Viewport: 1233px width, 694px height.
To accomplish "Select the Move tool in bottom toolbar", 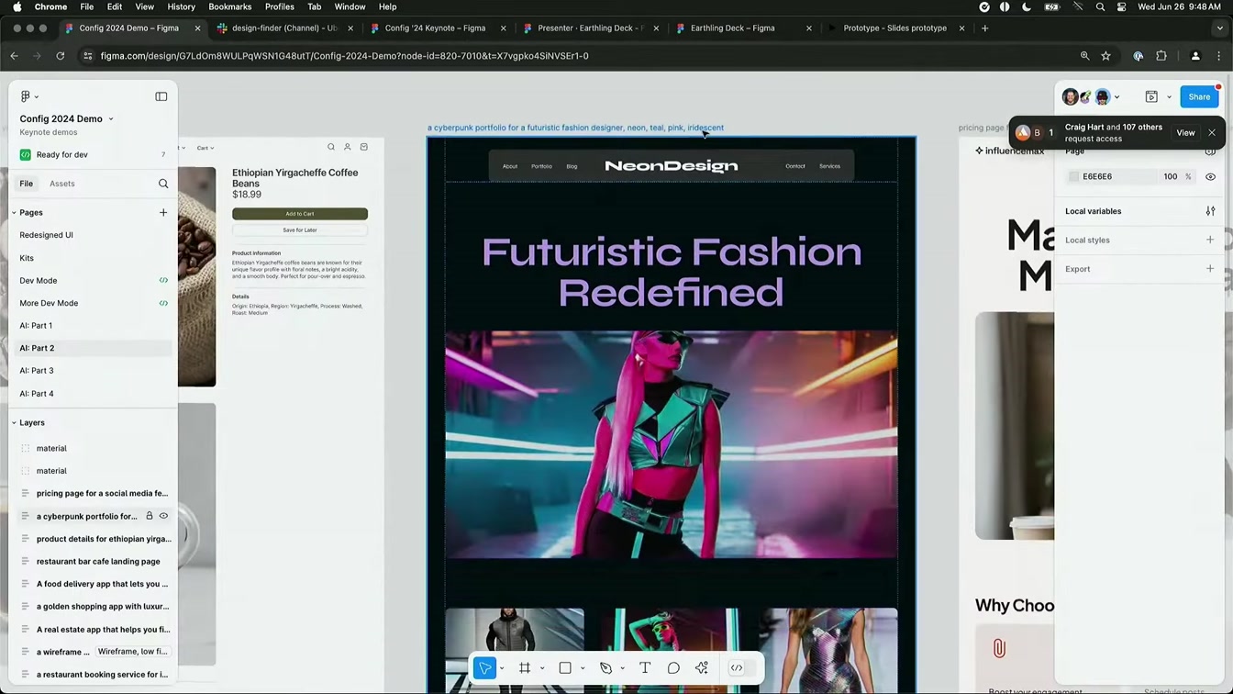I will click(x=485, y=668).
